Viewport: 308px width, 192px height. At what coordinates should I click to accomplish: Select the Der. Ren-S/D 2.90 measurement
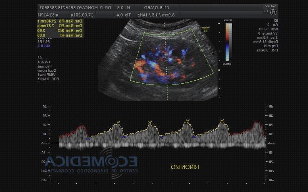point(60,31)
